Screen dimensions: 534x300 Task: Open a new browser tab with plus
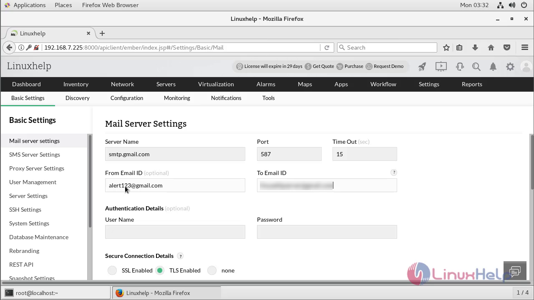(102, 33)
